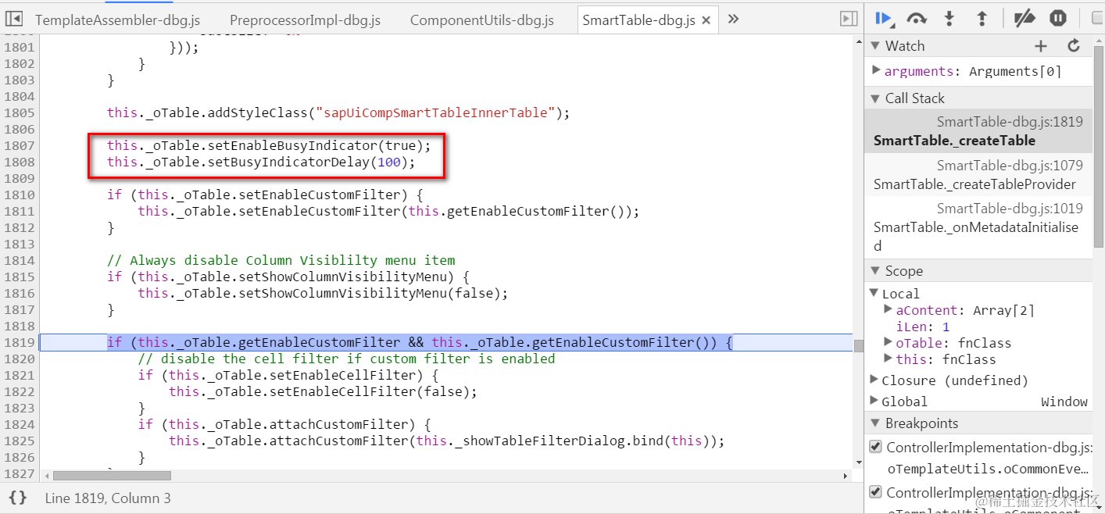Expand the Global Window scope
The height and width of the screenshot is (514, 1105).
874,401
